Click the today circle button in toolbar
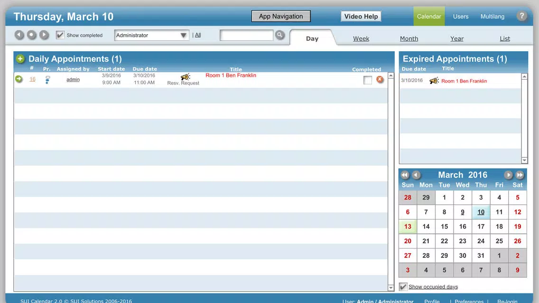The height and width of the screenshot is (303, 539). 32,35
